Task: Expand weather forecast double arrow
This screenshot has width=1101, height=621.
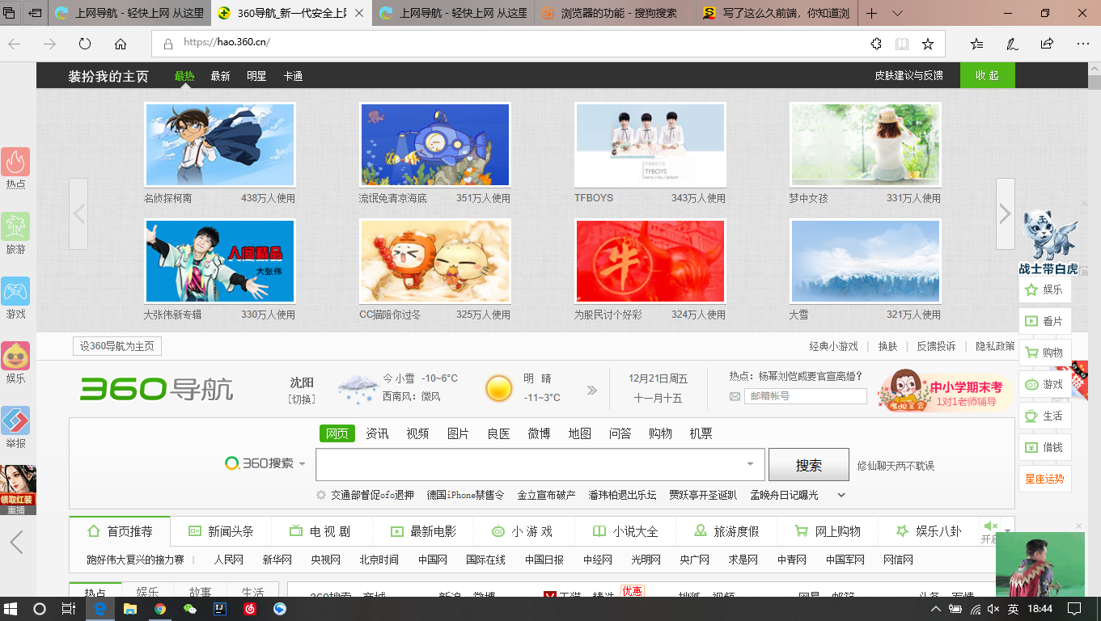Action: (591, 390)
